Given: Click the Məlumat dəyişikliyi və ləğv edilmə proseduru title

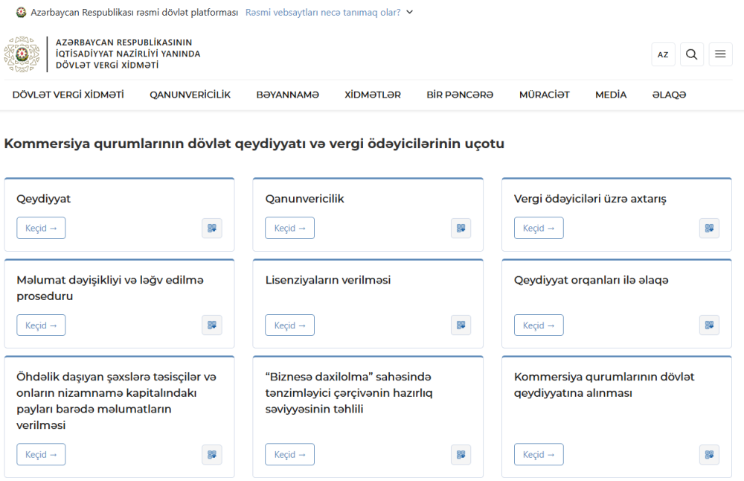Looking at the screenshot, I should [x=110, y=287].
